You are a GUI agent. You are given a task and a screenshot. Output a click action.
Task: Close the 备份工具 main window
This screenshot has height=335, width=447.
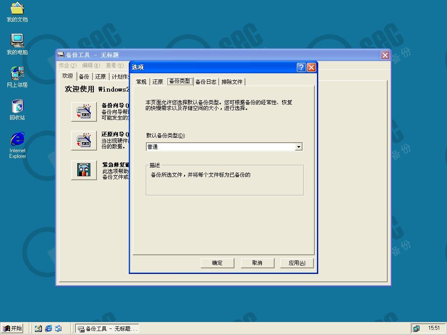point(385,55)
